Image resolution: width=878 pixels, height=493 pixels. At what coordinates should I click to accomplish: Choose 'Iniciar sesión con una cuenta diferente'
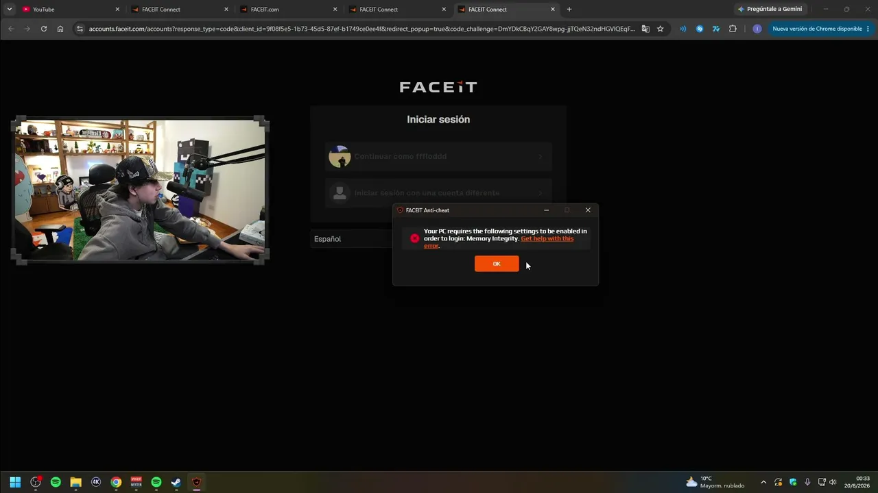pyautogui.click(x=438, y=193)
